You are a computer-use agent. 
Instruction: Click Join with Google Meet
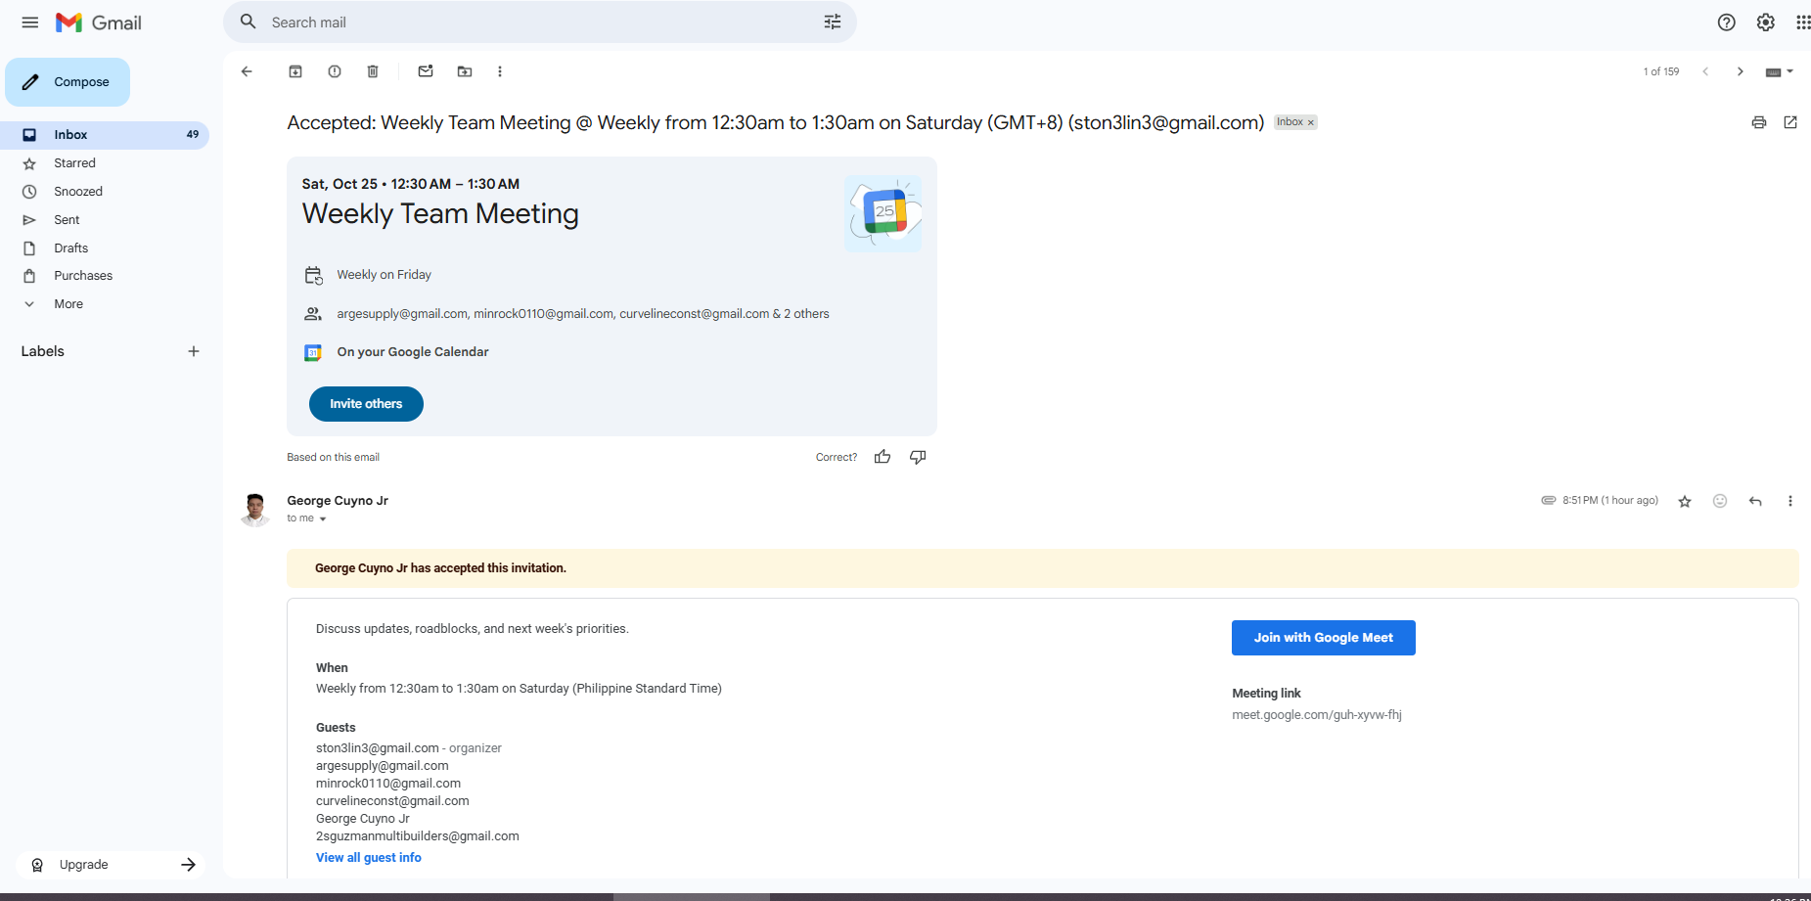[x=1323, y=638]
